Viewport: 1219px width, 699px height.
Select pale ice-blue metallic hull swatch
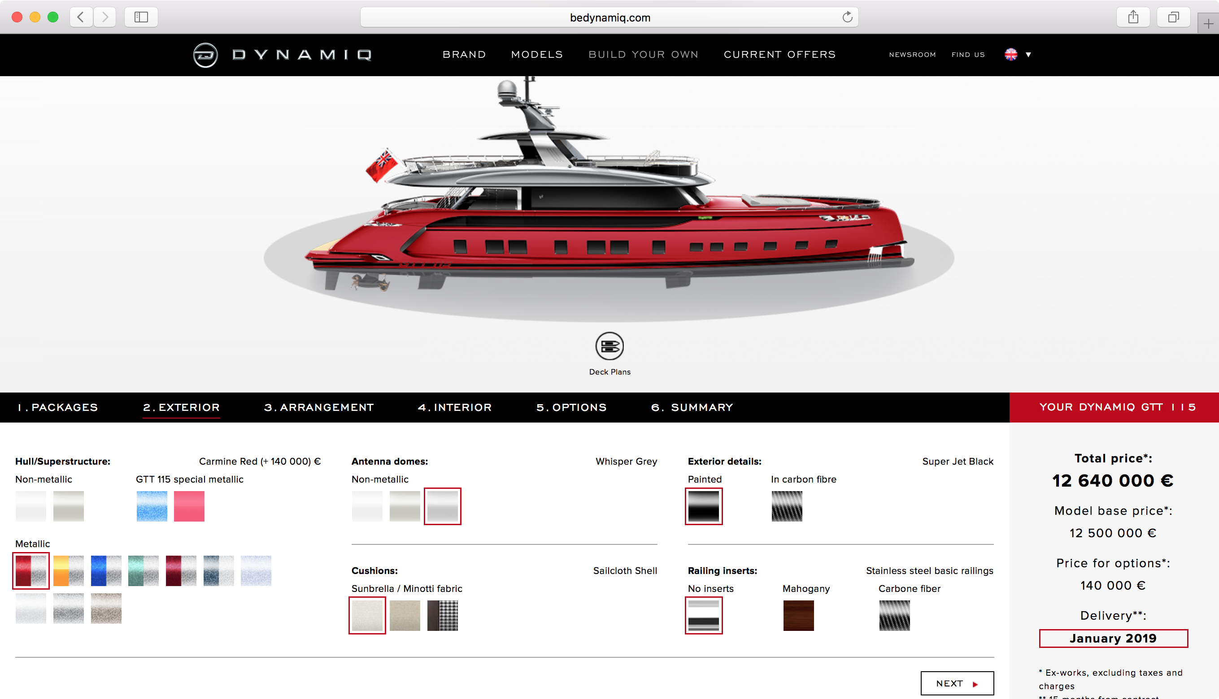tap(256, 571)
